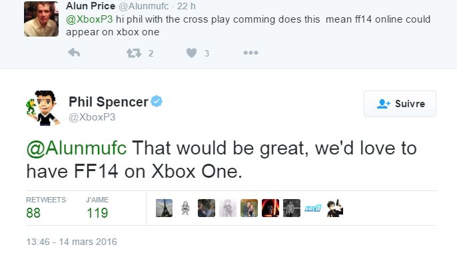This screenshot has width=457, height=255.
Task: Click the @XboxP3 mention in Alun's tweet
Action: (x=89, y=19)
